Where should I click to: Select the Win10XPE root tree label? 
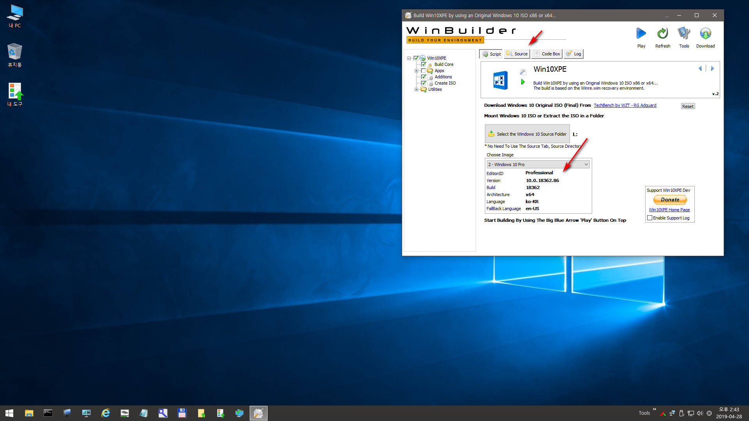437,58
